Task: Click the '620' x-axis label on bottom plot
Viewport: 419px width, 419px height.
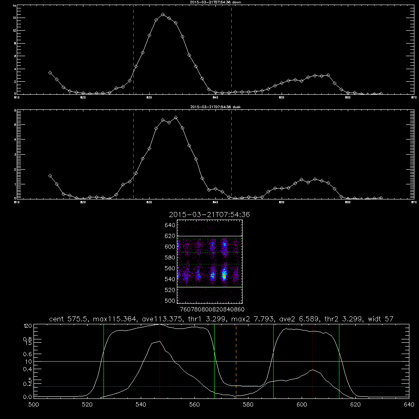Action: coord(355,405)
